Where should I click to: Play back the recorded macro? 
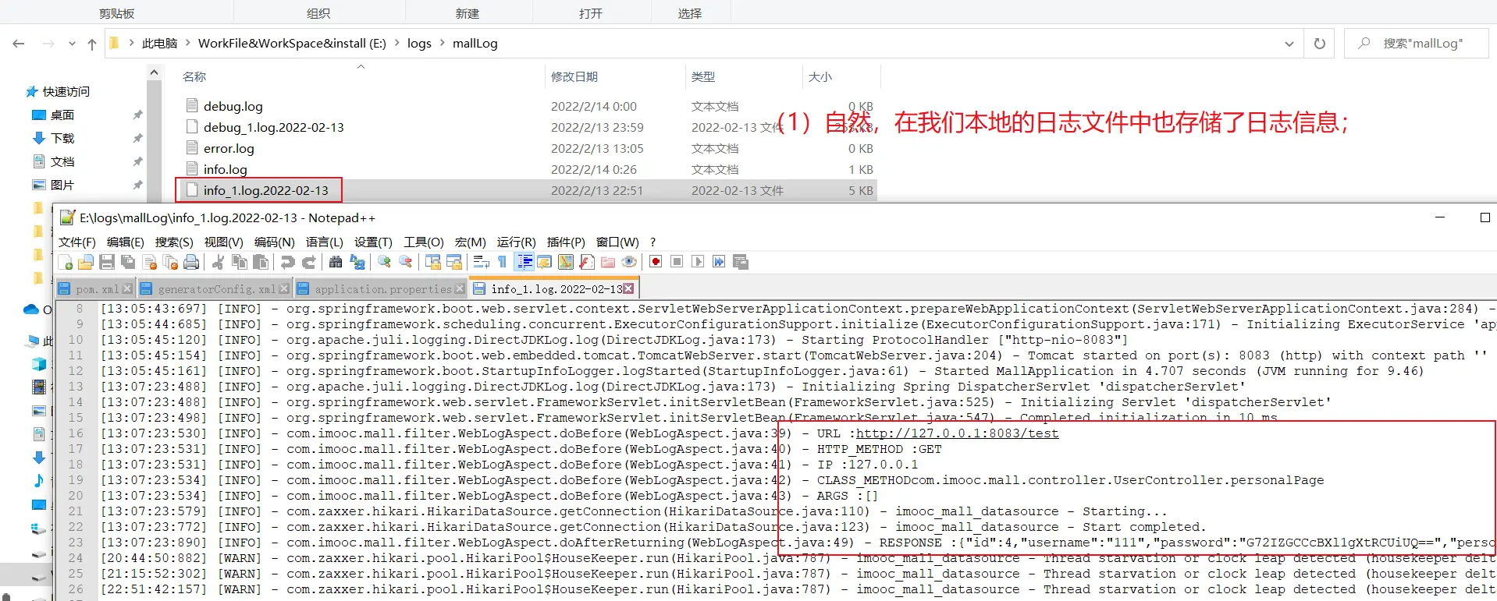(x=698, y=262)
